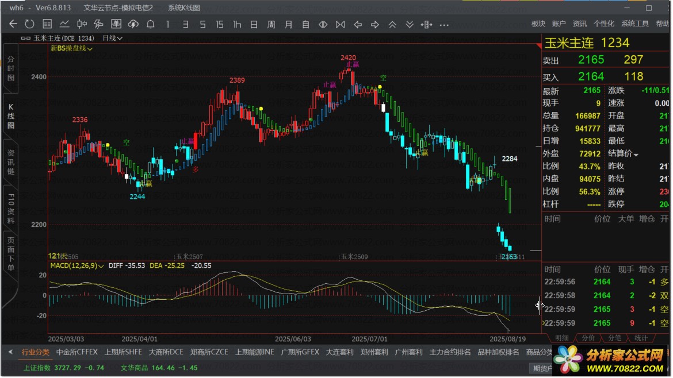The width and height of the screenshot is (673, 378).
Task: Select the 中金所CFFEX bottom tab
Action: [x=77, y=352]
